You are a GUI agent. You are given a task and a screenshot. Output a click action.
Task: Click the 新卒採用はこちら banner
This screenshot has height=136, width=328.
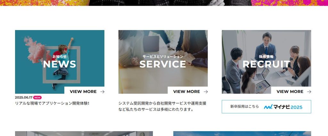click(266, 107)
